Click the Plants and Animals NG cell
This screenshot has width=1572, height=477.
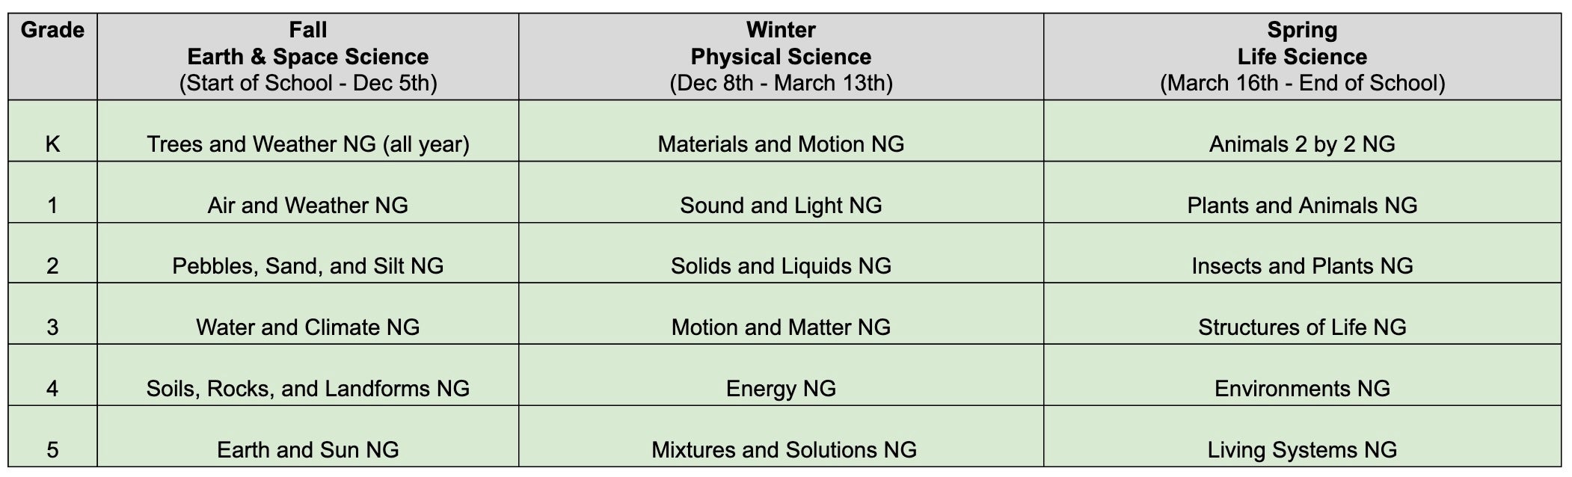click(1302, 205)
